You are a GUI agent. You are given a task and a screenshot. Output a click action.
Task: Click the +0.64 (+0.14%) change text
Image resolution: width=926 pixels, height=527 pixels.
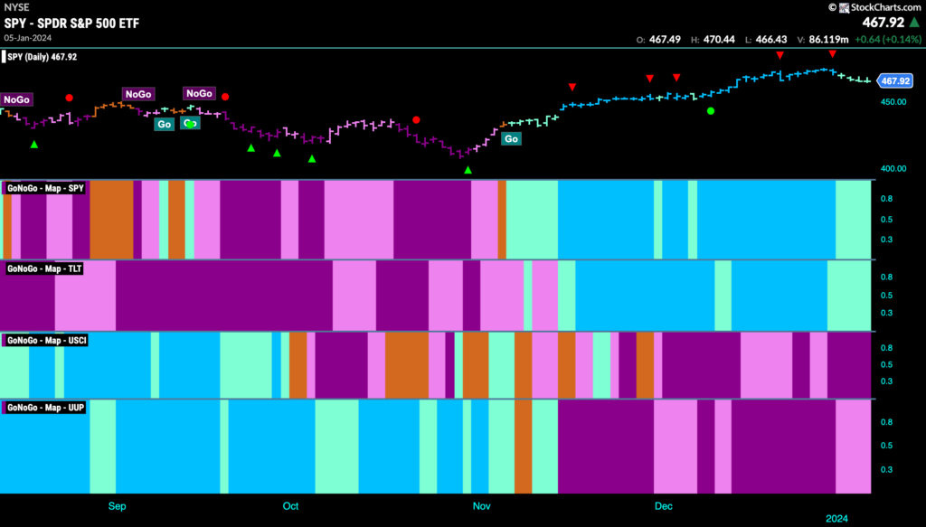[887, 40]
